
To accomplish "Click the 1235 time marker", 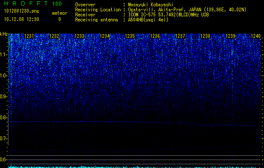I will point(130,36).
